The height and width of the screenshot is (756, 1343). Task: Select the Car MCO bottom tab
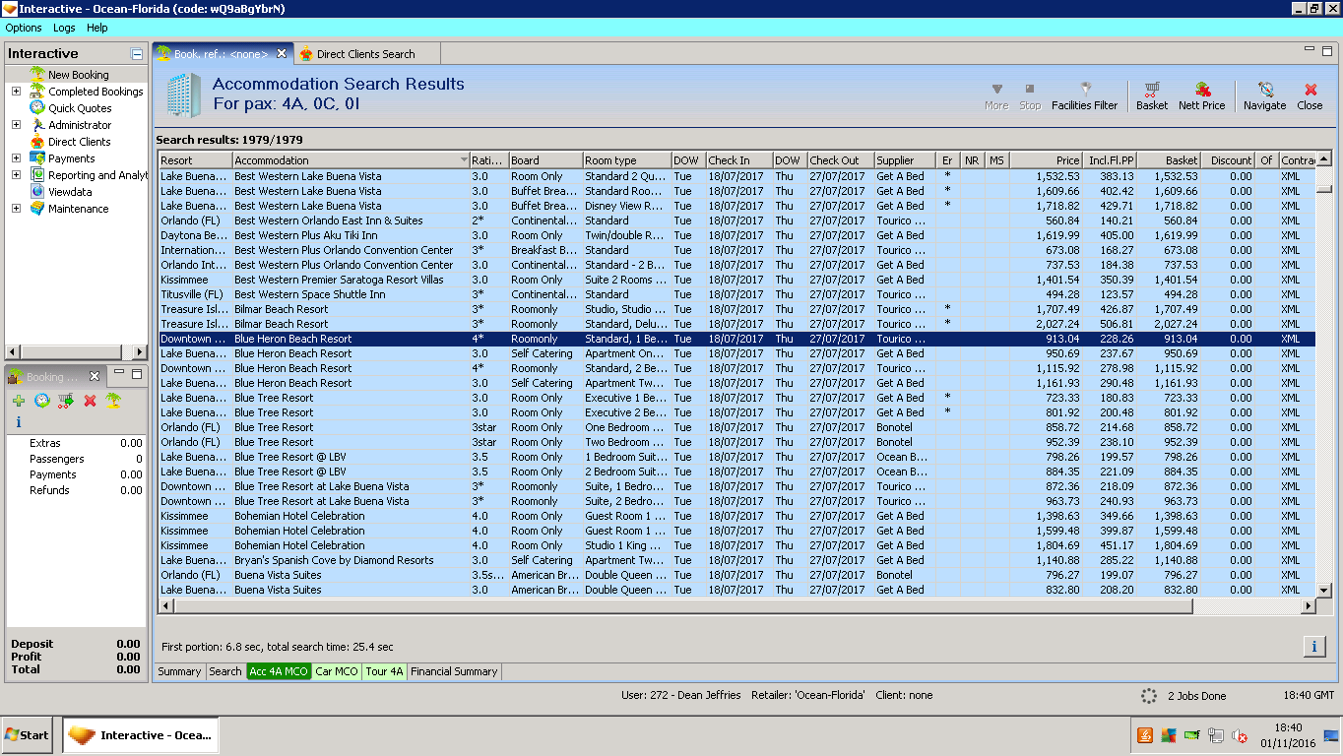[x=336, y=671]
